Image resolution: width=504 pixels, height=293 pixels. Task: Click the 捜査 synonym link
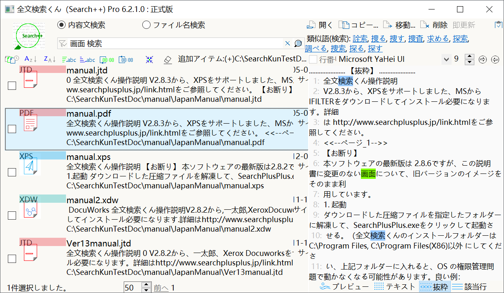tap(416, 39)
